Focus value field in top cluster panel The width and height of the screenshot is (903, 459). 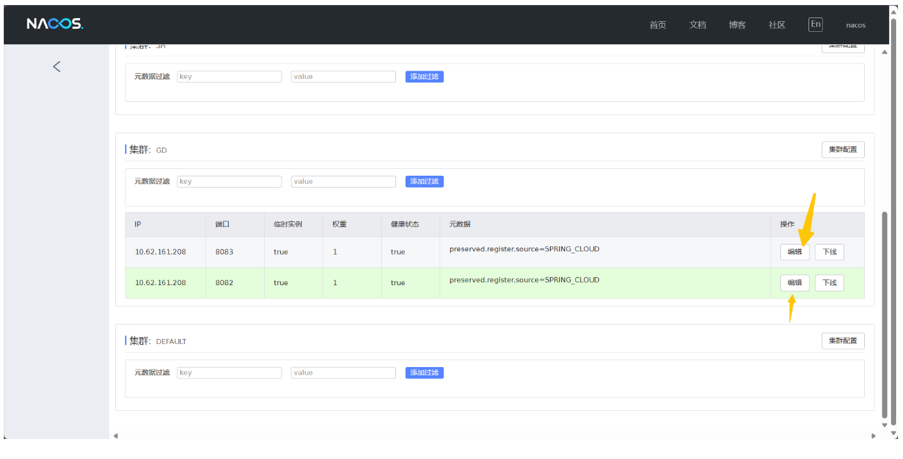point(344,76)
